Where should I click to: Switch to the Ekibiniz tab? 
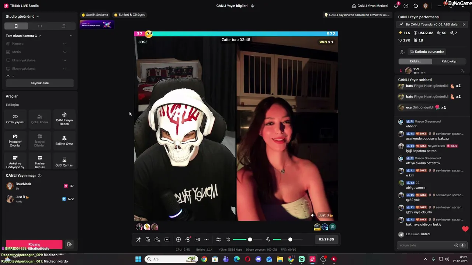pyautogui.click(x=415, y=61)
